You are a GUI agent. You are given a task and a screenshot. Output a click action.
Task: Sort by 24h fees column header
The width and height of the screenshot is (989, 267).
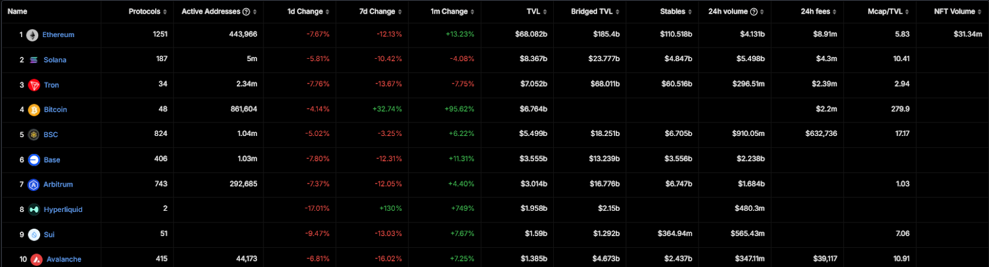click(818, 12)
